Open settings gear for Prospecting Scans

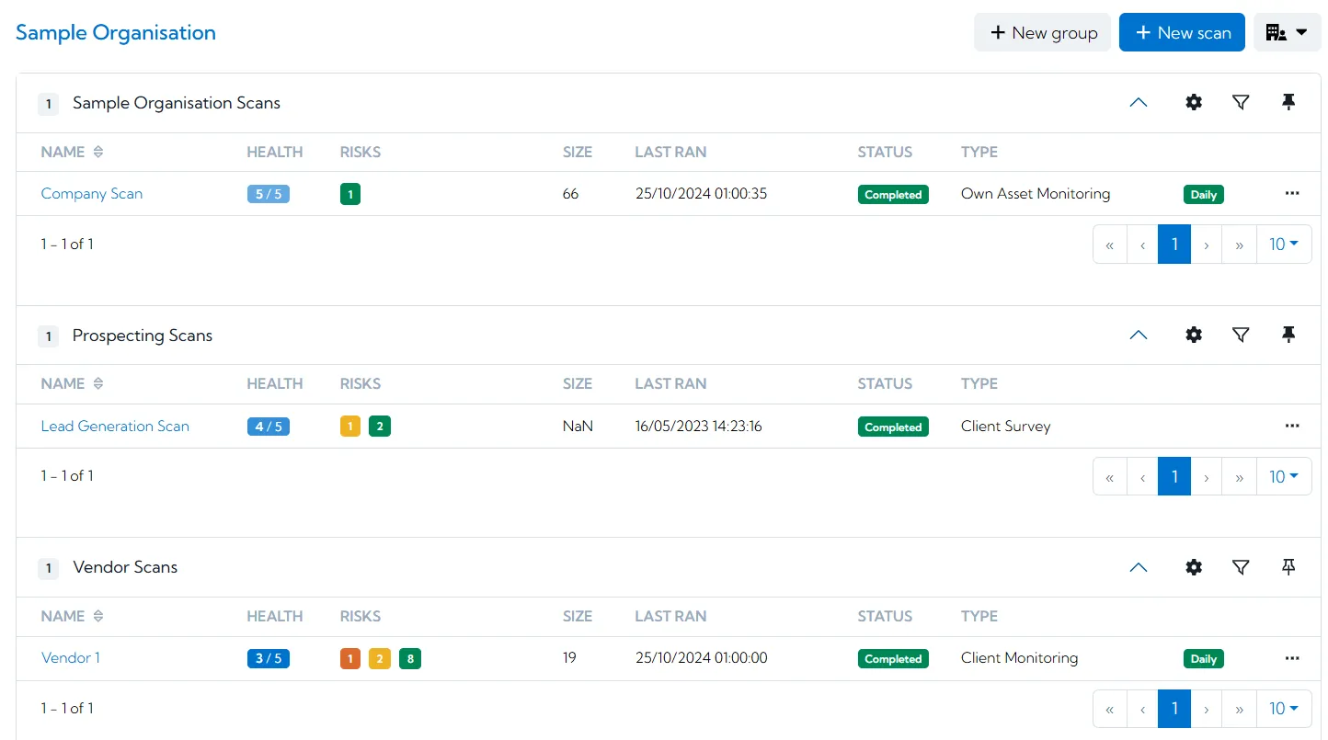(x=1193, y=336)
